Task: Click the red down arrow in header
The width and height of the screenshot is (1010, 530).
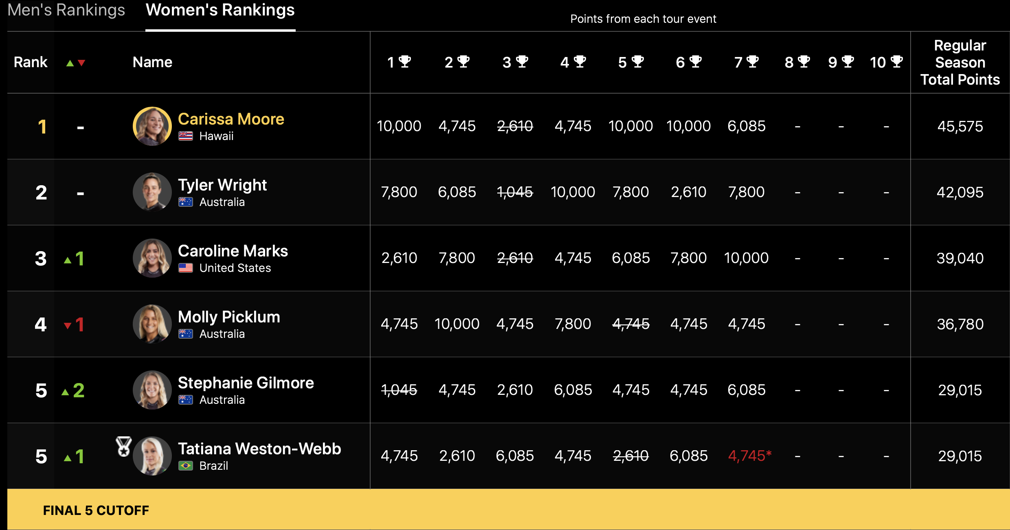Action: point(81,63)
